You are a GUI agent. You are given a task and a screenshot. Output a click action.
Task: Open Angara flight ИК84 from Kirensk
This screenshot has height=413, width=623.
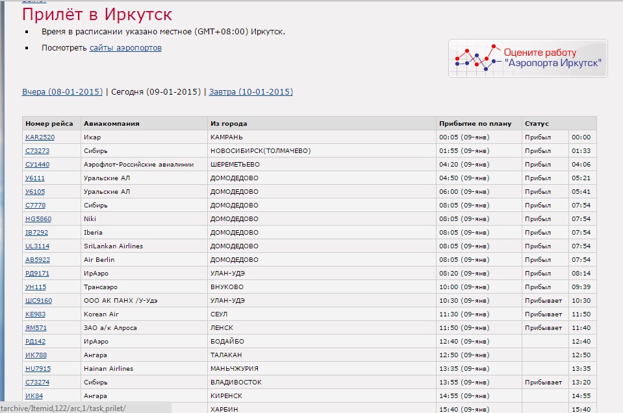coord(34,396)
